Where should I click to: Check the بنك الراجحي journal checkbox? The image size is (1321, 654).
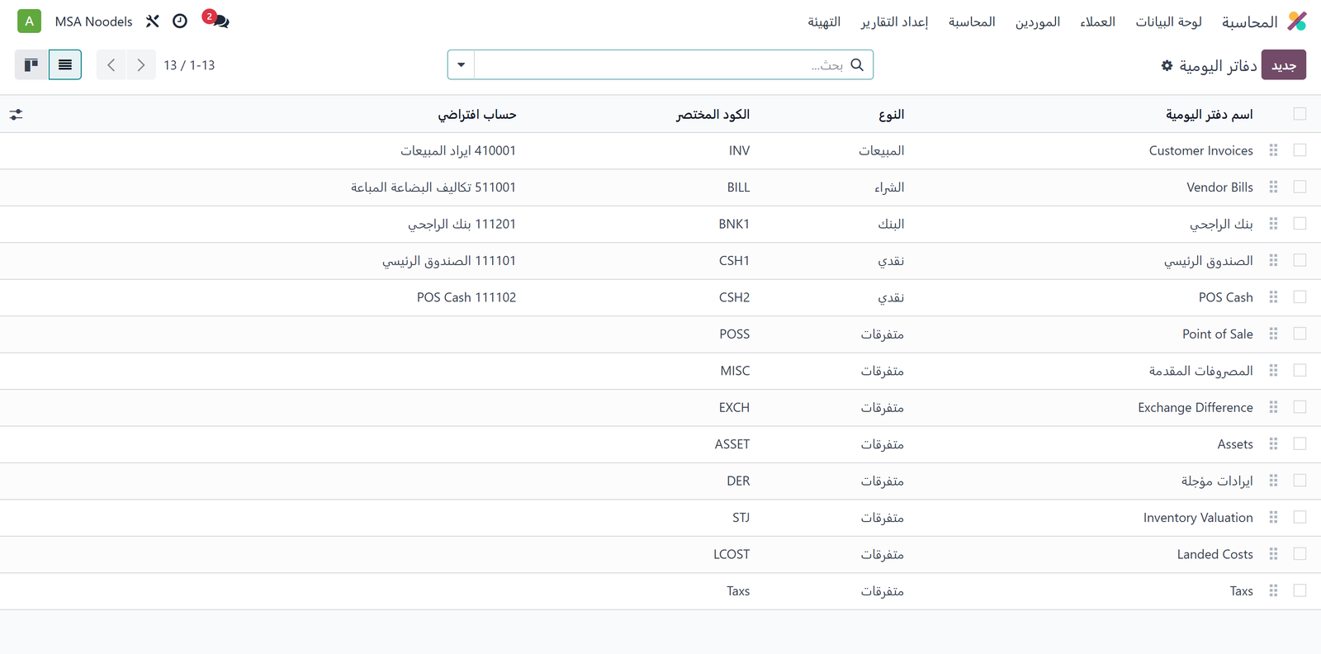[x=1300, y=224]
